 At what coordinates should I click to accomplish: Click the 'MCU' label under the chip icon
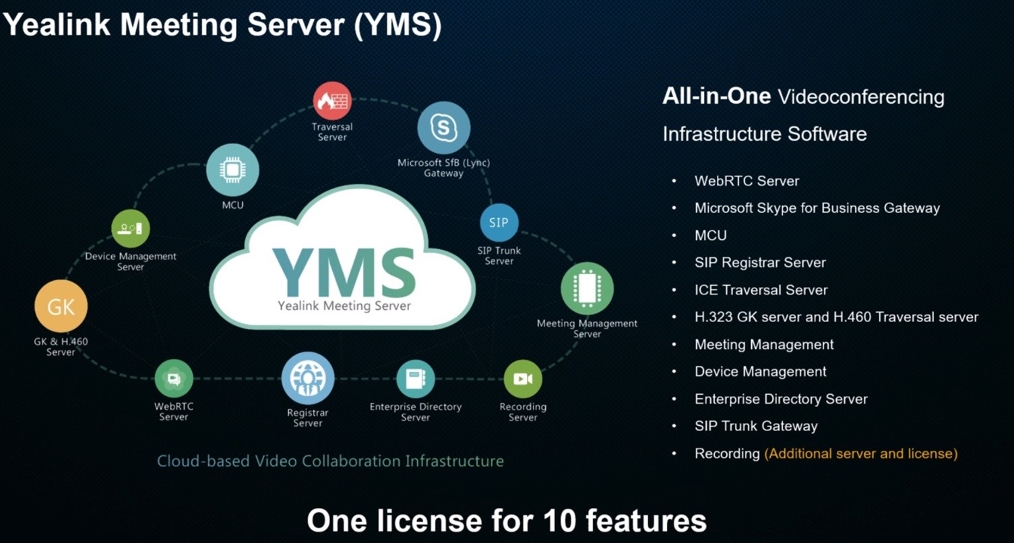pos(232,205)
